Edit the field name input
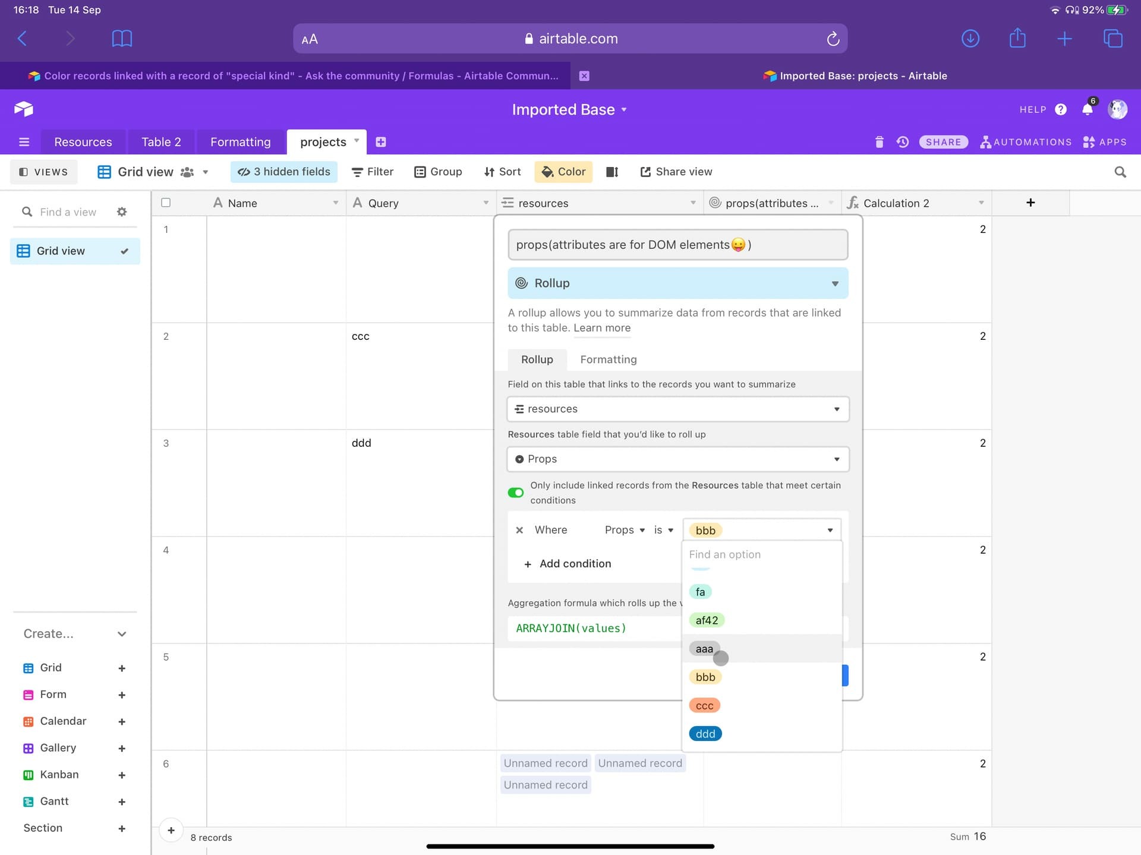Image resolution: width=1141 pixels, height=855 pixels. [677, 245]
